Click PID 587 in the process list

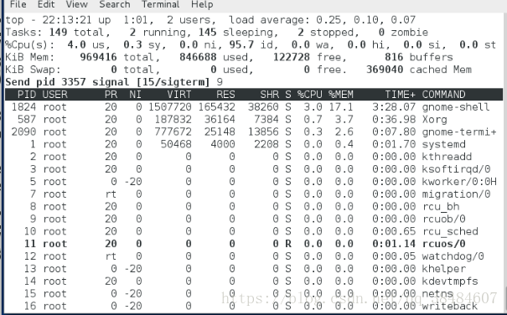(27, 120)
